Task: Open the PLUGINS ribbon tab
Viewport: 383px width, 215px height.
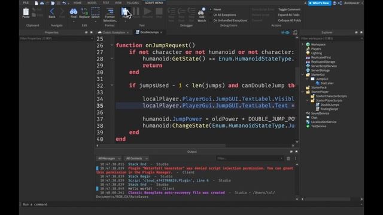Action: click(x=133, y=3)
